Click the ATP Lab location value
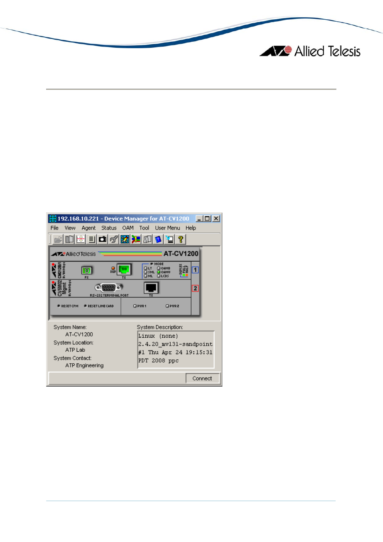The width and height of the screenshot is (383, 542). (x=75, y=350)
